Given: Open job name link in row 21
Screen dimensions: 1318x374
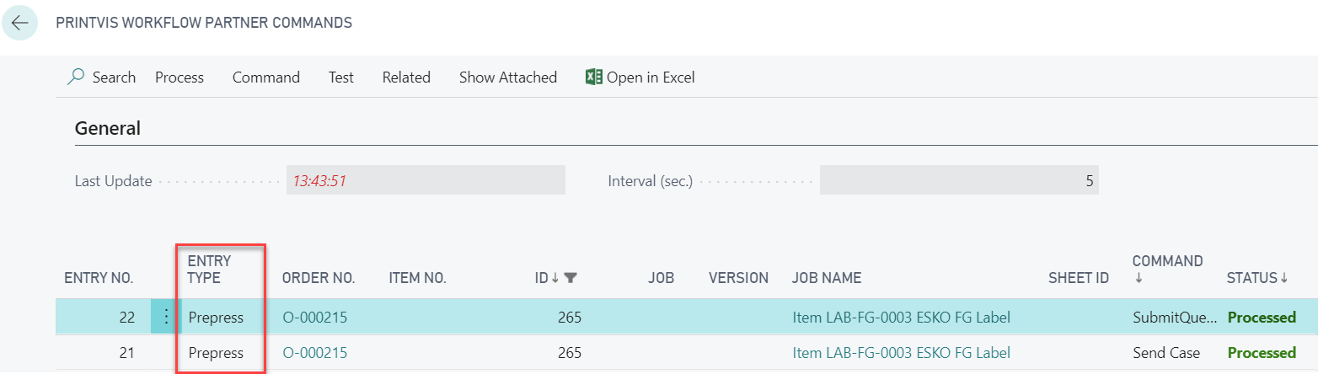Looking at the screenshot, I should [901, 352].
